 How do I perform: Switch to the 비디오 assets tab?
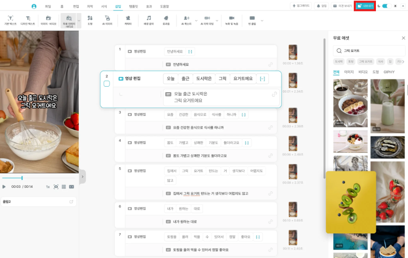click(363, 72)
